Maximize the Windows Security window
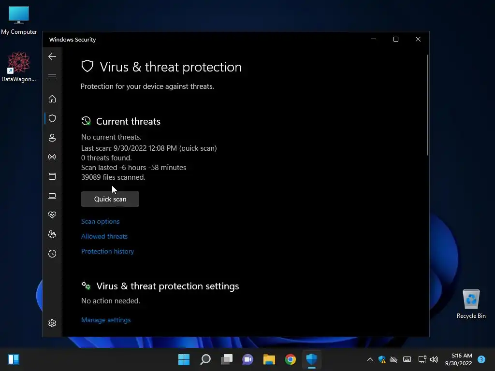 point(396,39)
